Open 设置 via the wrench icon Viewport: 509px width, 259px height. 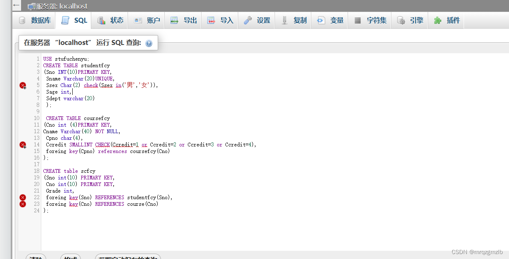click(247, 20)
